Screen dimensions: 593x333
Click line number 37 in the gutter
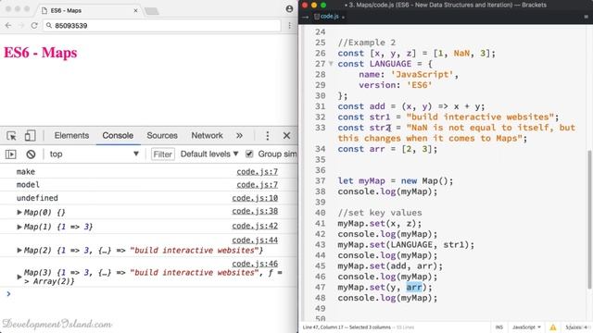coord(320,181)
